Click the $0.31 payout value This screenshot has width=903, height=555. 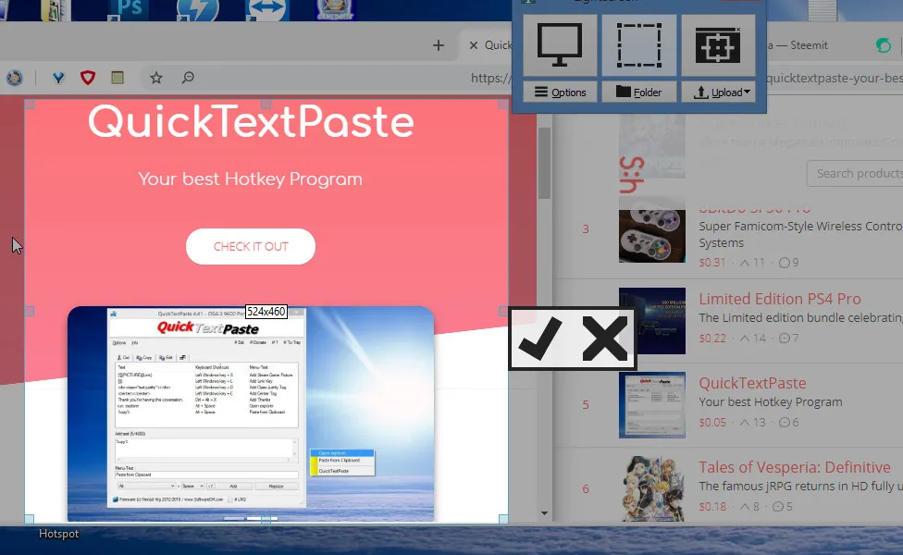point(711,263)
